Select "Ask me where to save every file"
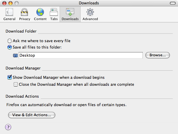This screenshot has height=134, width=178. coord(10,41)
